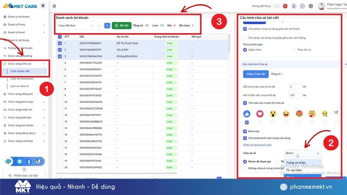Select the Theo thứ tự radio option
Screen dimensions: 347x195
click(294, 50)
